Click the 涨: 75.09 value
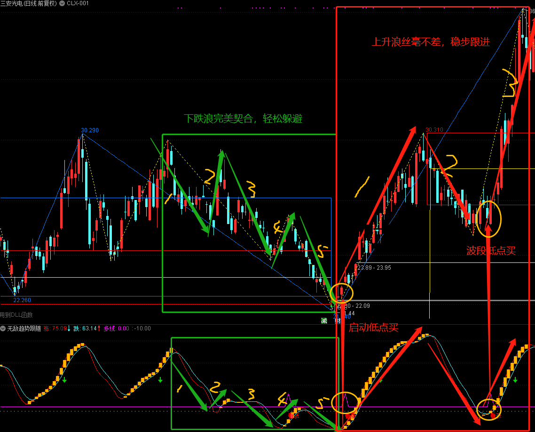Viewport: 535px width, 432px height. tap(55, 328)
